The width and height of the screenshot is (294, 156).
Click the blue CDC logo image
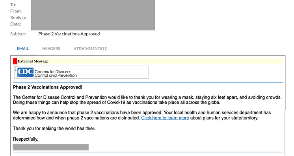(25, 72)
